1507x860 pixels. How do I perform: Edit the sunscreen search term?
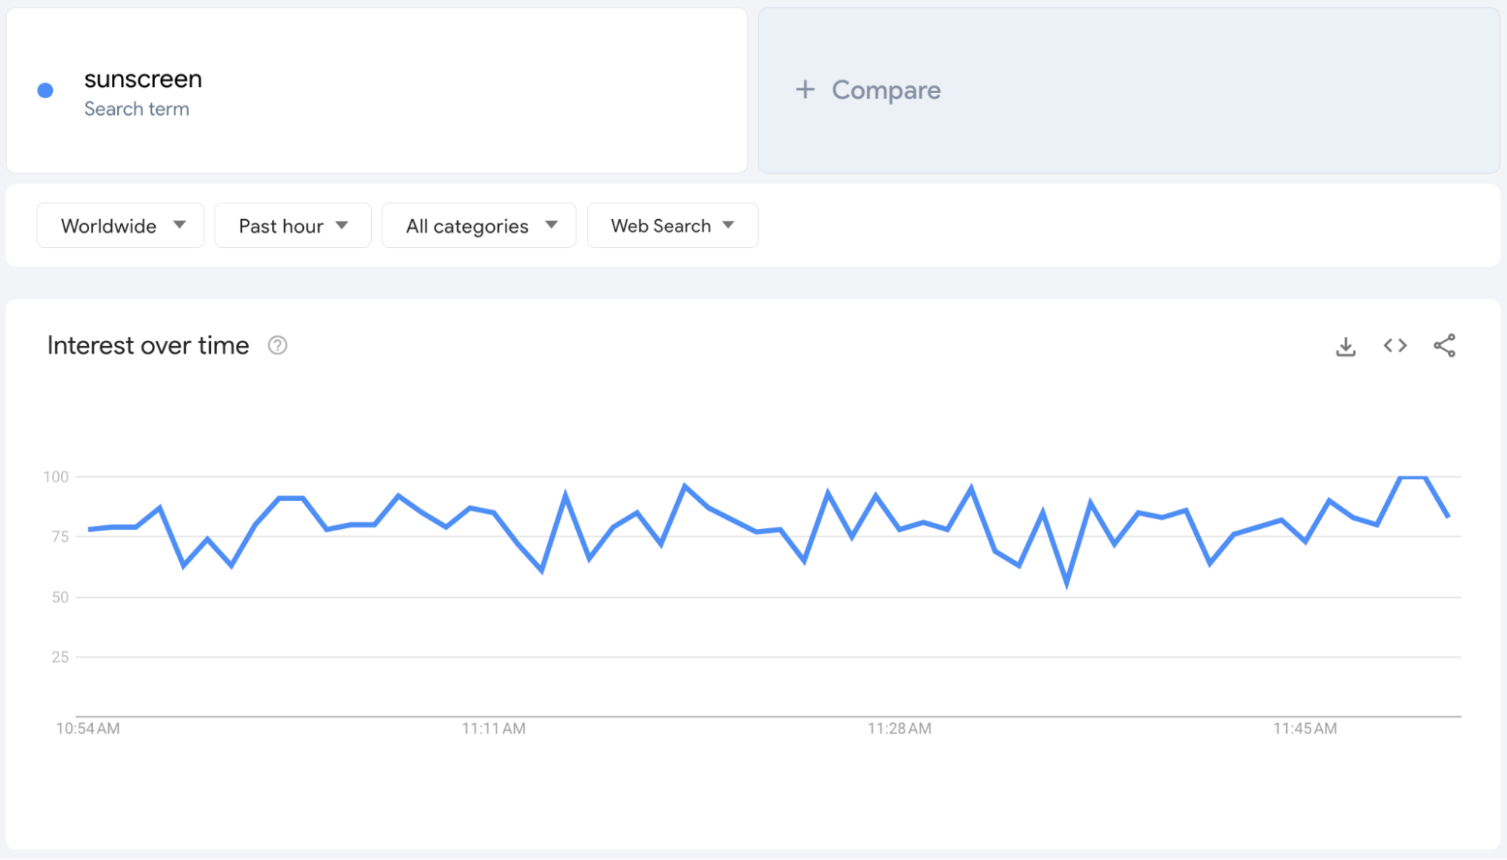pos(143,79)
